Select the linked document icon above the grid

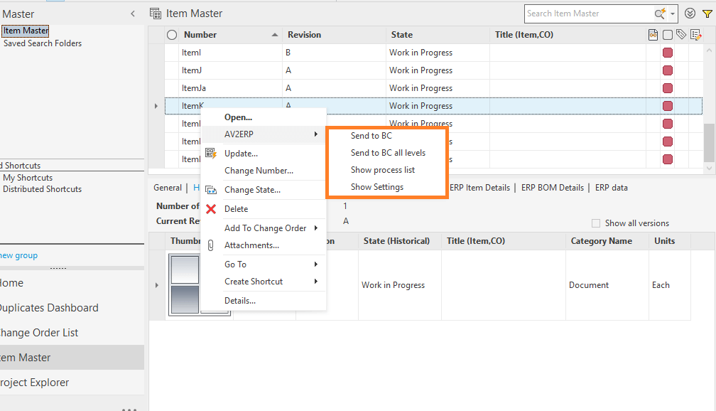pos(653,34)
